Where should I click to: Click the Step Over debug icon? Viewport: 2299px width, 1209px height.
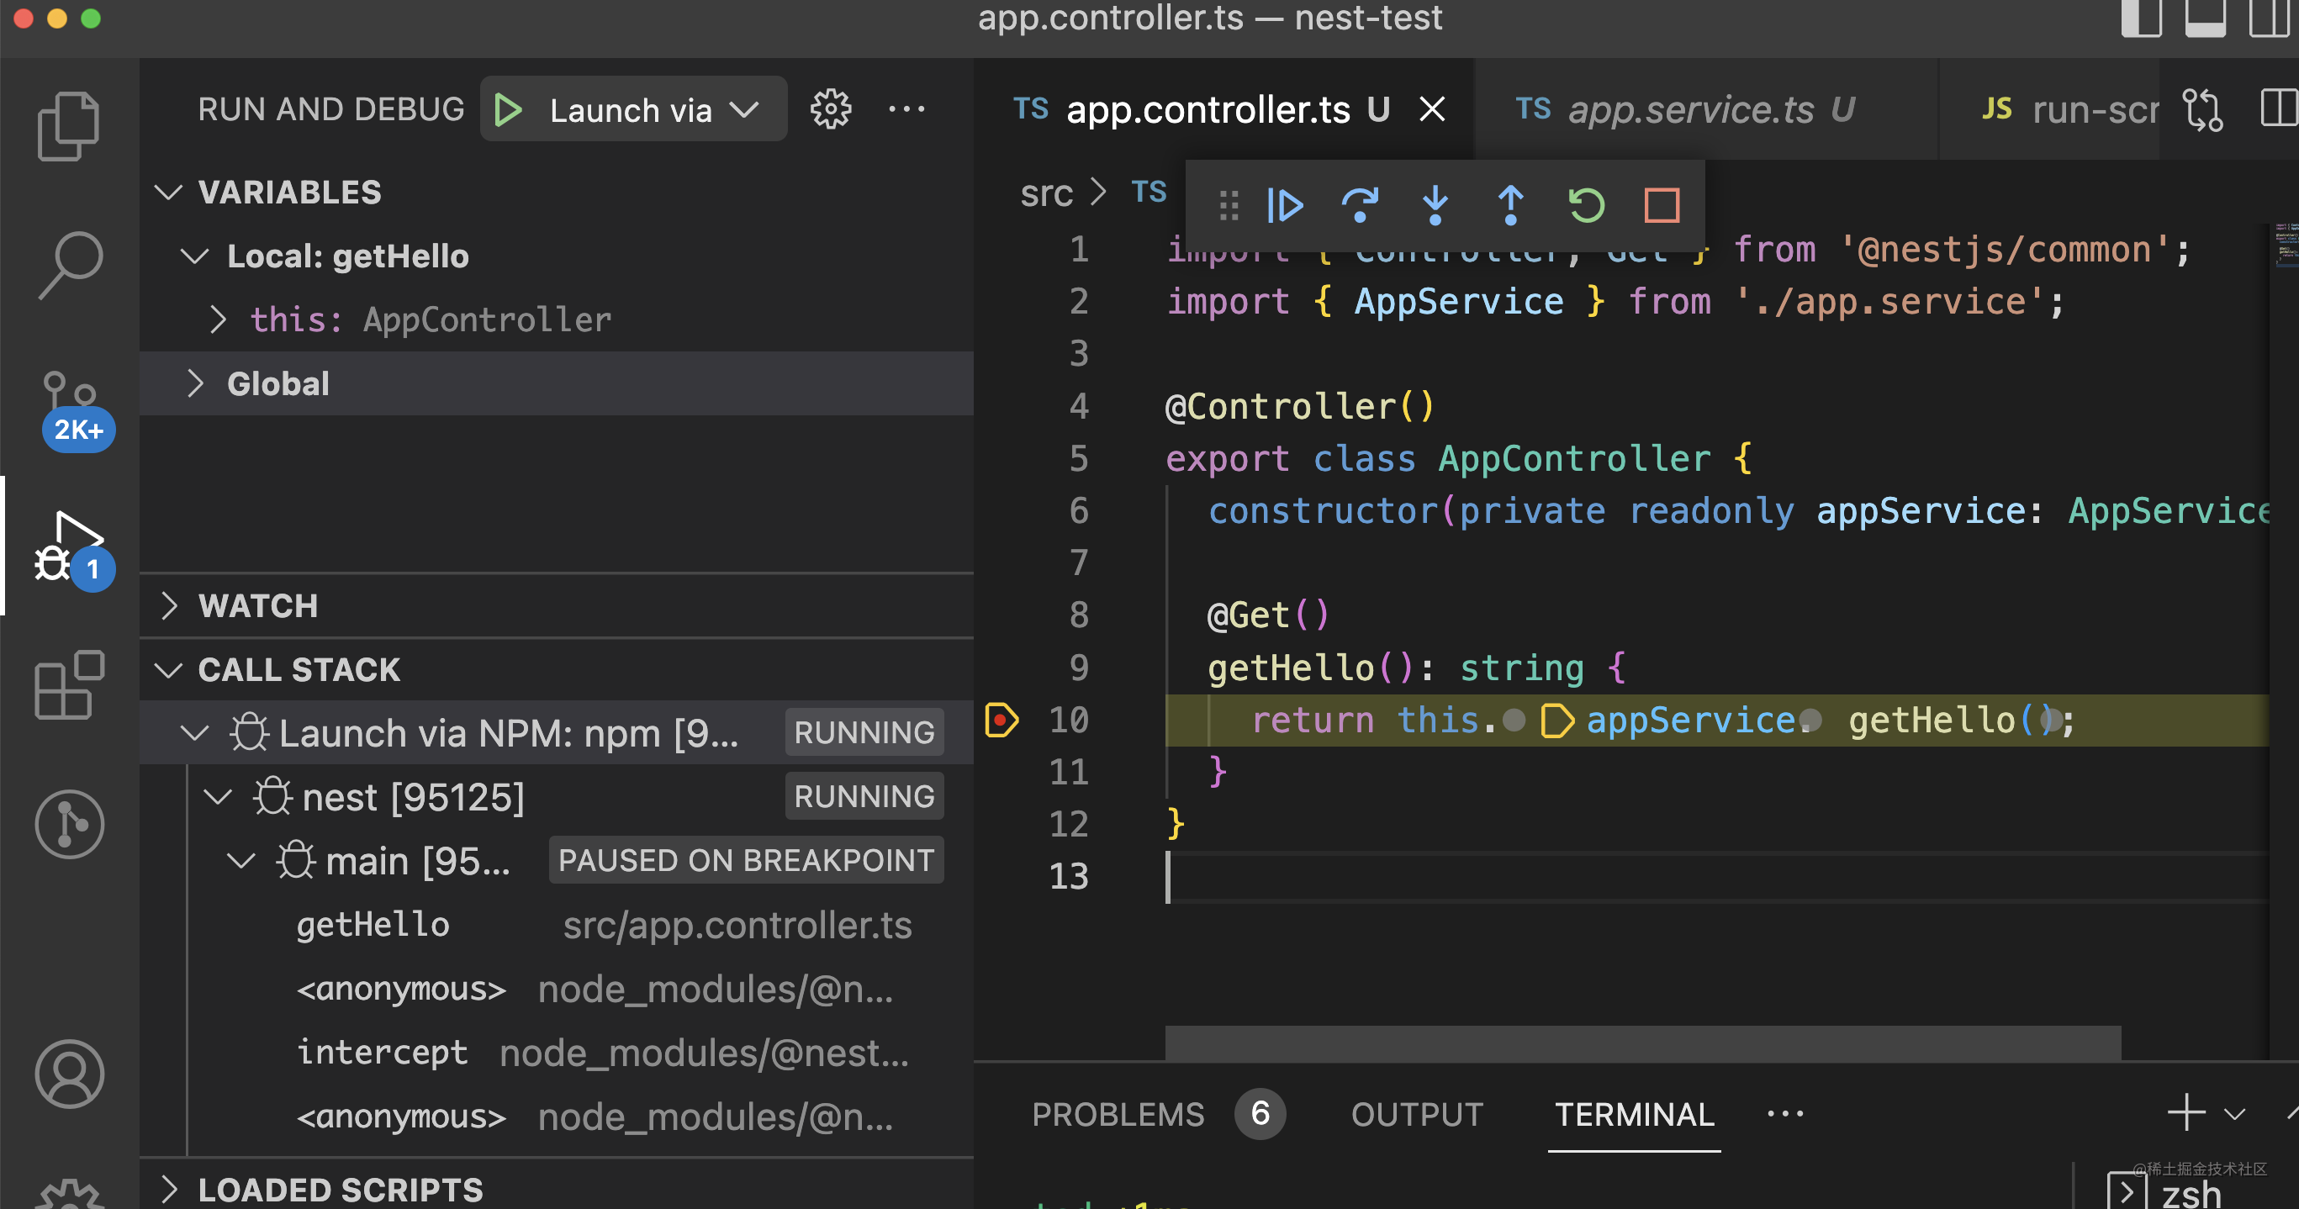(x=1359, y=205)
